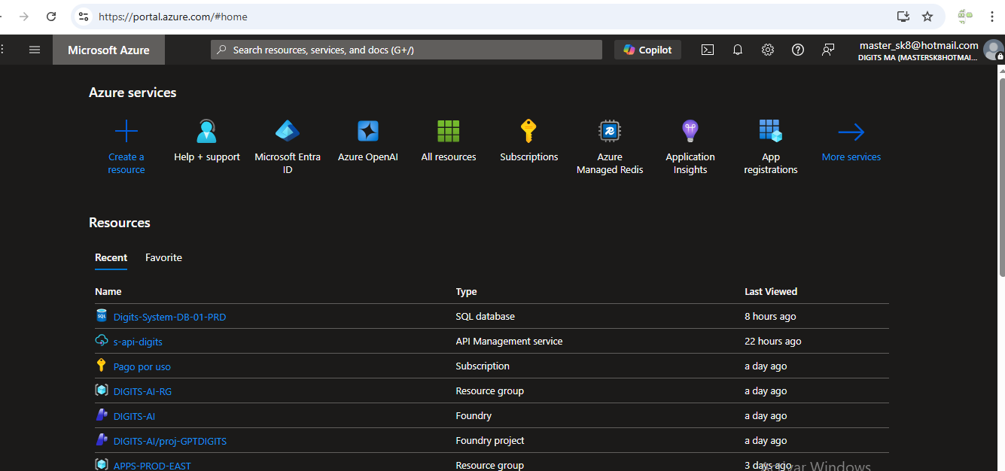The height and width of the screenshot is (471, 1005).
Task: Click the Resources heading
Action: pyautogui.click(x=120, y=223)
